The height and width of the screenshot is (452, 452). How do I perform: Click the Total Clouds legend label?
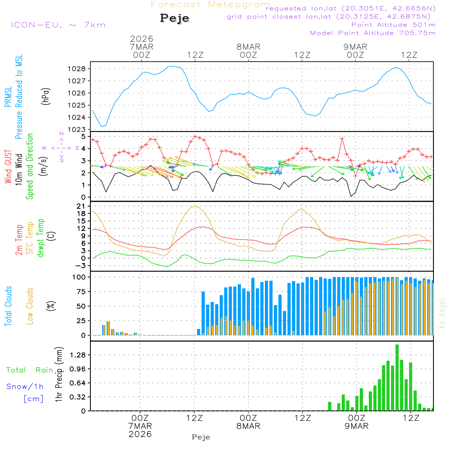[8, 306]
